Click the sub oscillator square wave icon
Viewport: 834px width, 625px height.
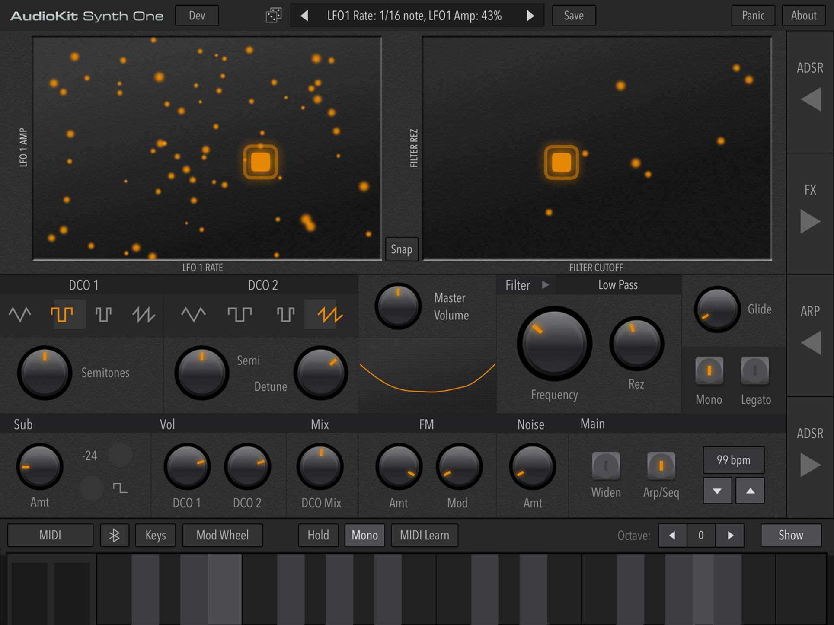pyautogui.click(x=120, y=488)
